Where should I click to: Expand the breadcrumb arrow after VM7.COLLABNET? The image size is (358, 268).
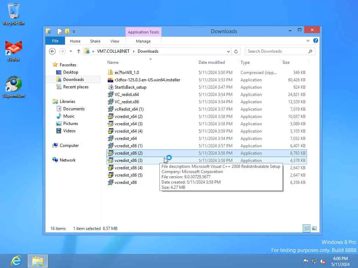pyautogui.click(x=134, y=52)
